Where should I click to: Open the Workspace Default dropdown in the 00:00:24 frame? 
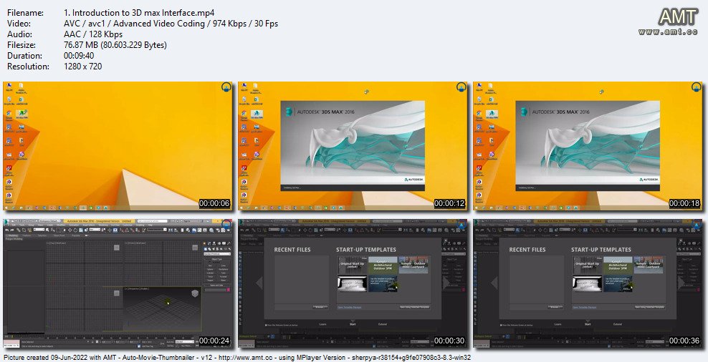(49, 221)
